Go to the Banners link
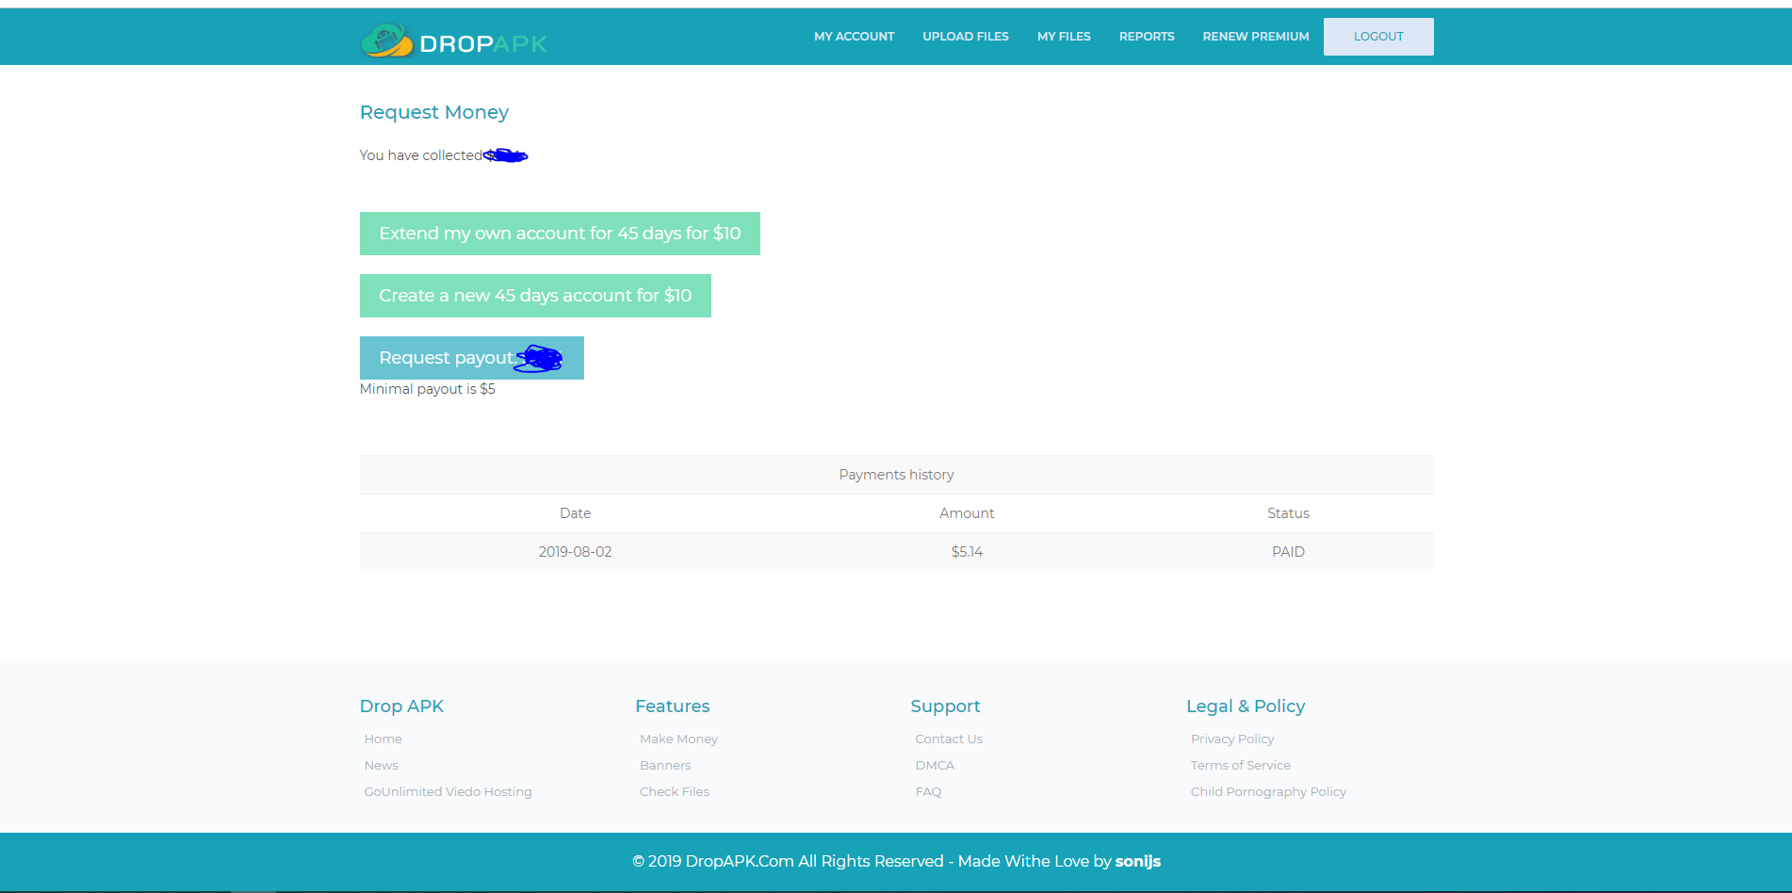The image size is (1792, 893). coord(665,766)
